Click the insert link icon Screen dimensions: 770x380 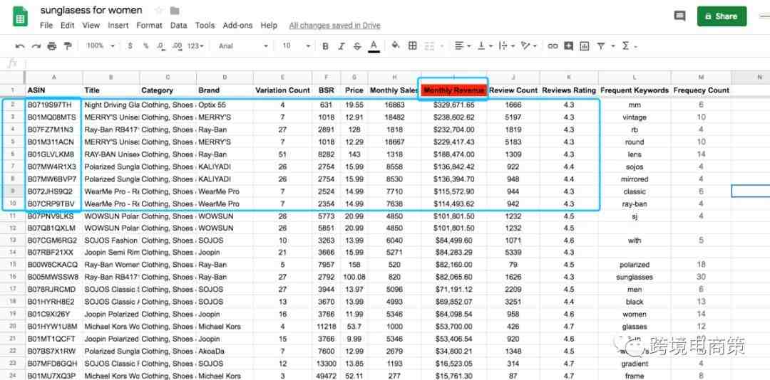553,46
